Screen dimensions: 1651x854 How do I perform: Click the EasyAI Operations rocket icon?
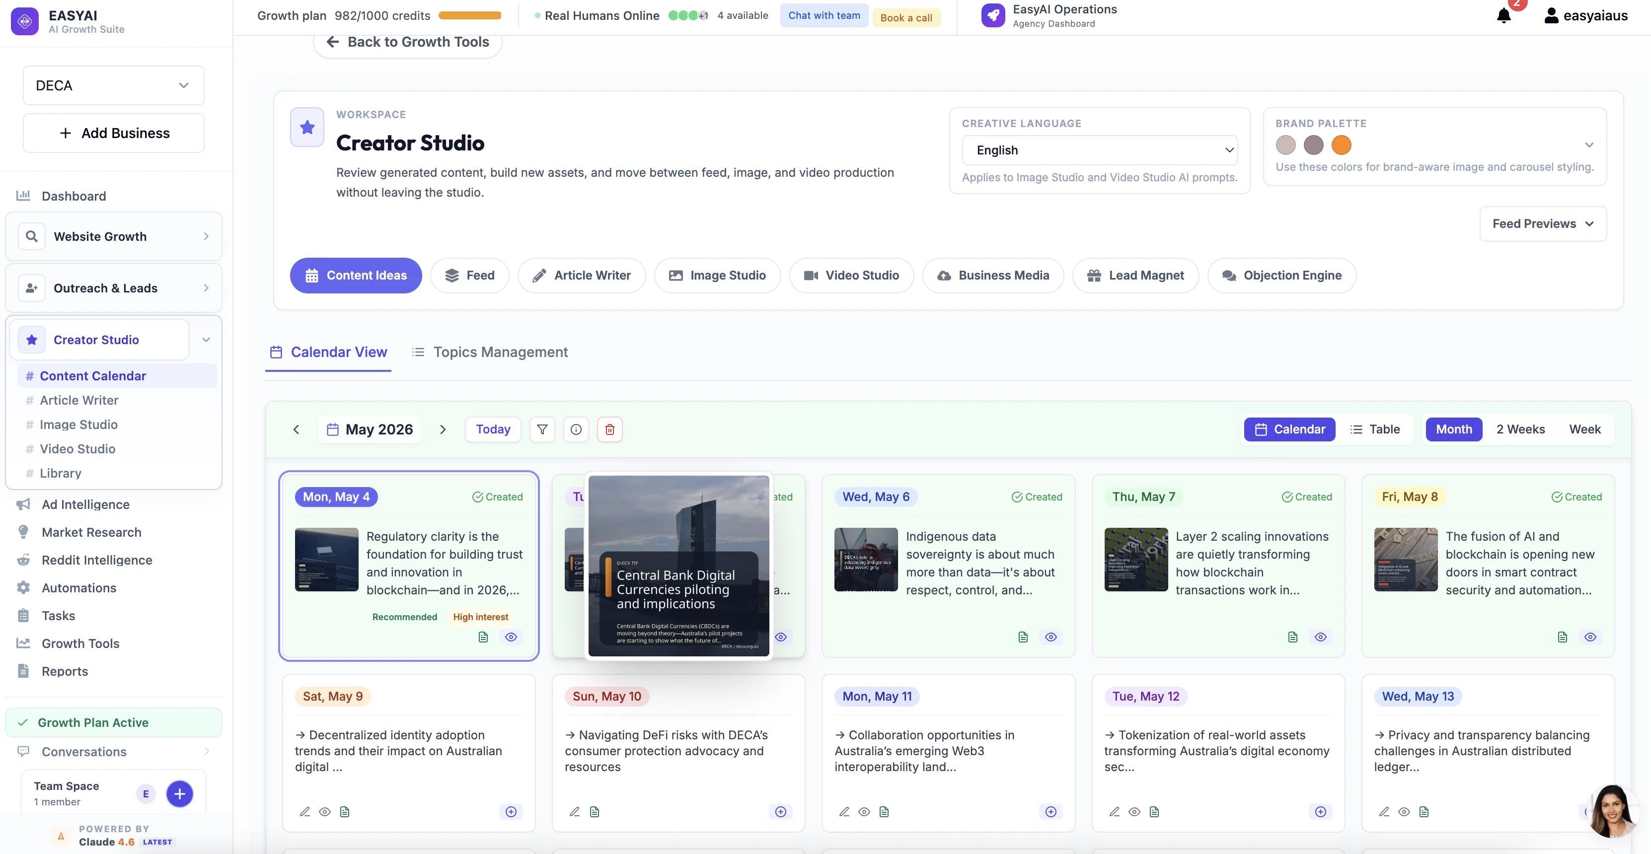(993, 15)
